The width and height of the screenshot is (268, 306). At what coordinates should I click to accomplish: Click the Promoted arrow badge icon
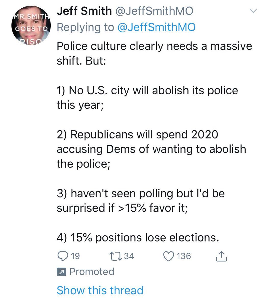(x=61, y=272)
